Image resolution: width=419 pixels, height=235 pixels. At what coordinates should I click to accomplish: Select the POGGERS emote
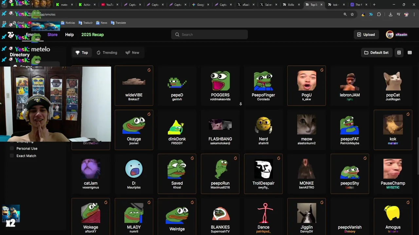220,86
